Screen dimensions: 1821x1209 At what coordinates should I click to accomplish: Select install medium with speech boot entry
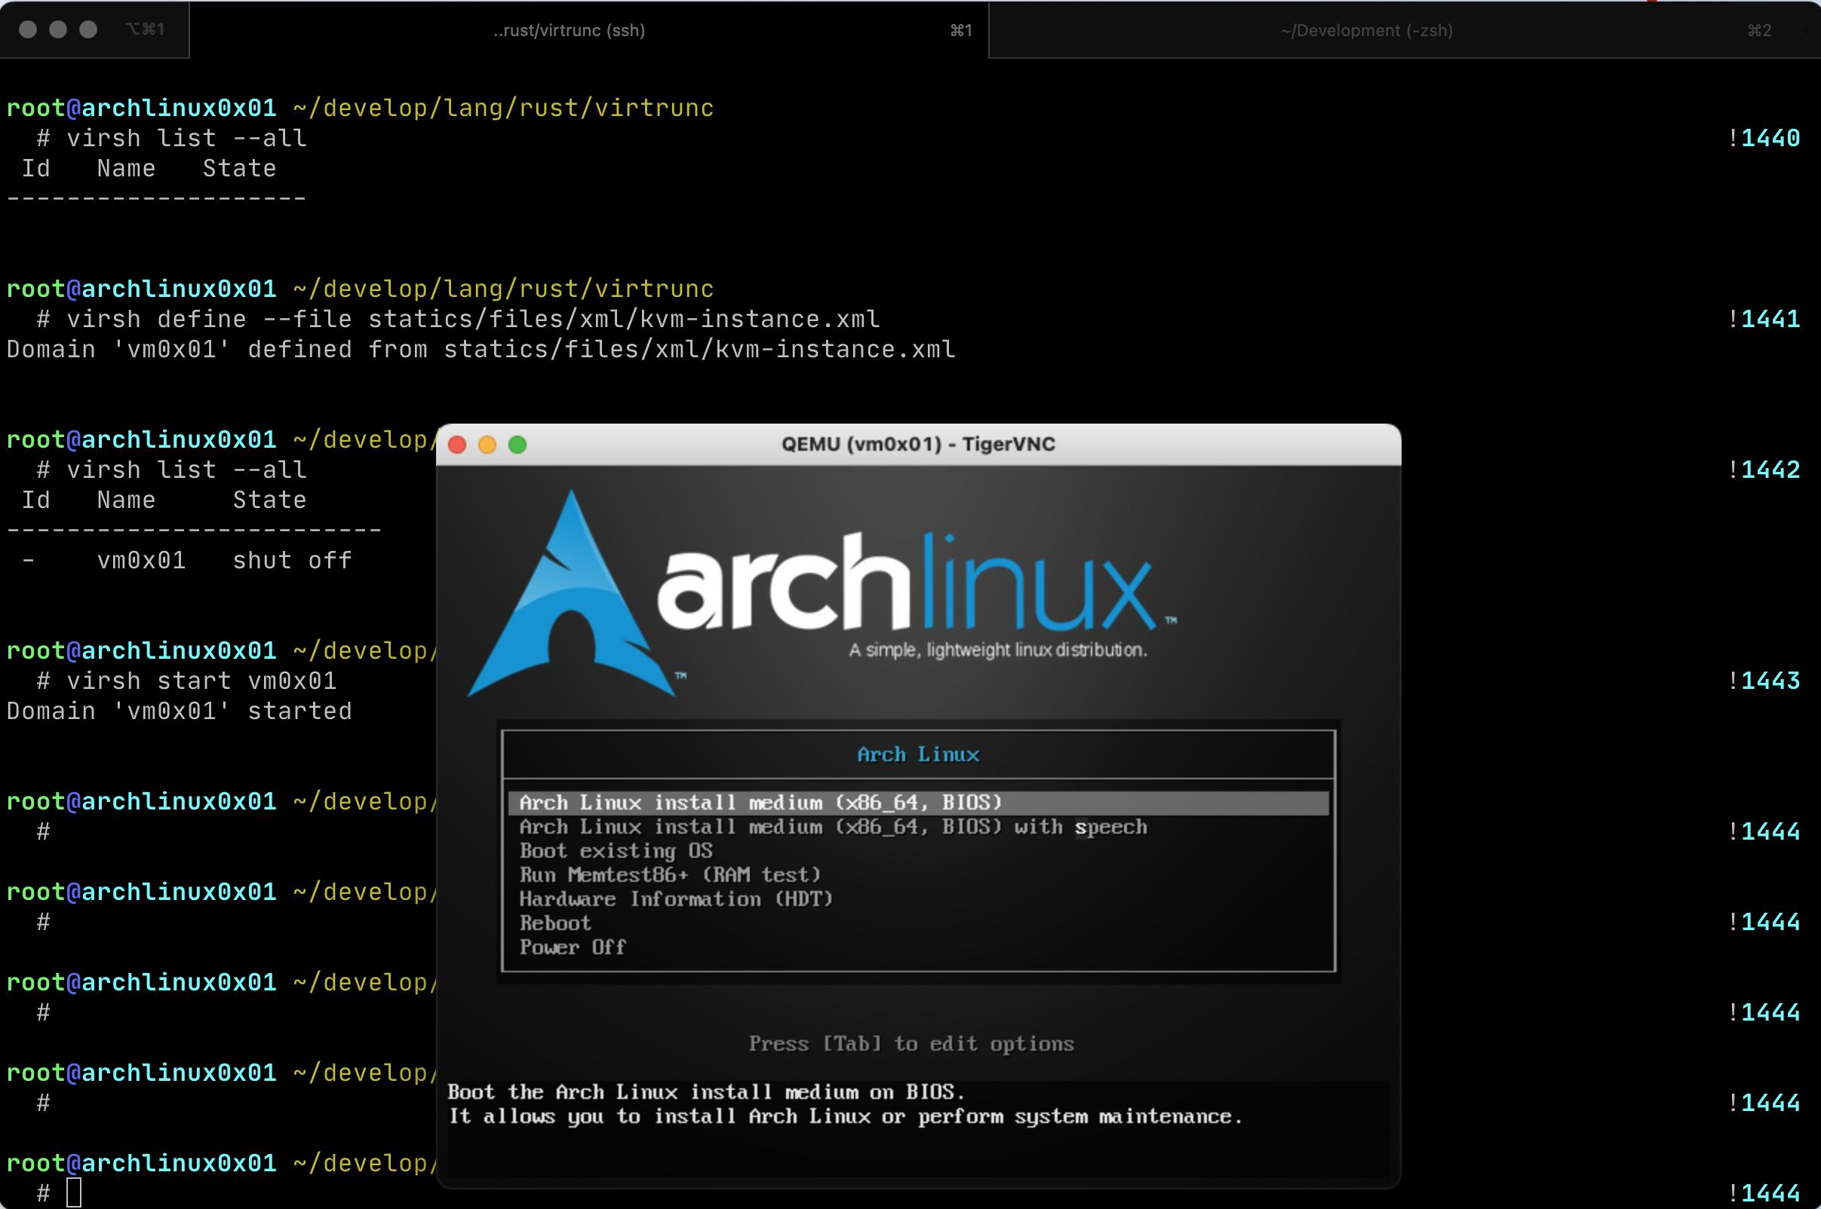833,827
